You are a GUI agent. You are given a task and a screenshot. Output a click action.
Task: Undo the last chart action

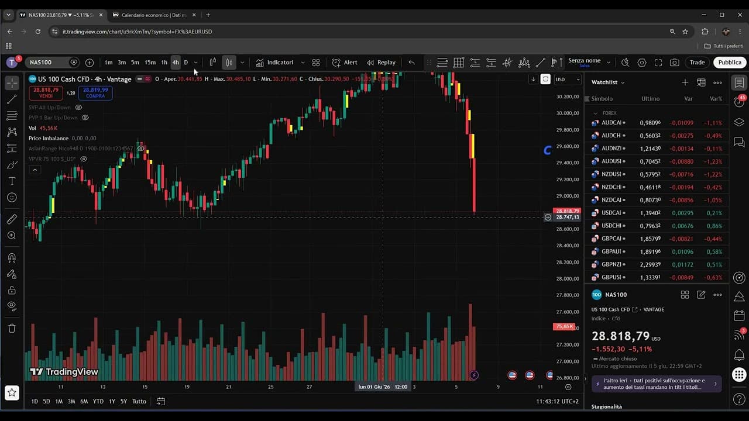coord(411,63)
